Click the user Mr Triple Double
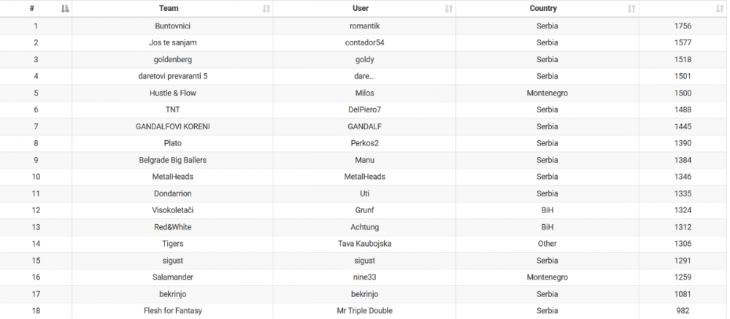730x319 pixels. 364,311
